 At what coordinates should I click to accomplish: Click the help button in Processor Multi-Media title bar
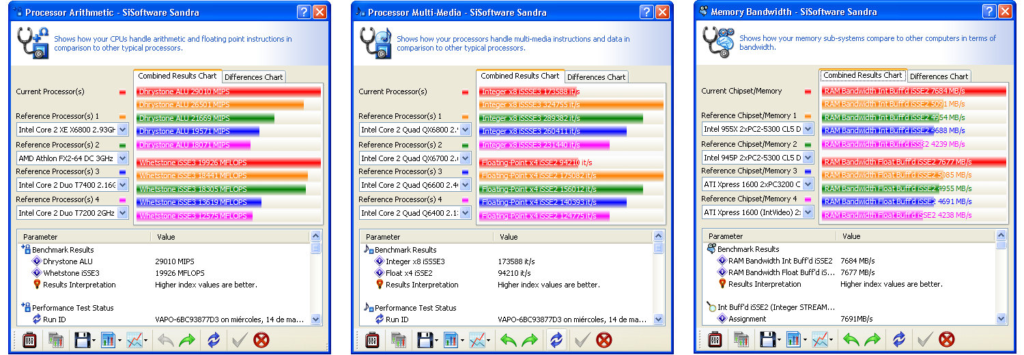[x=646, y=12]
